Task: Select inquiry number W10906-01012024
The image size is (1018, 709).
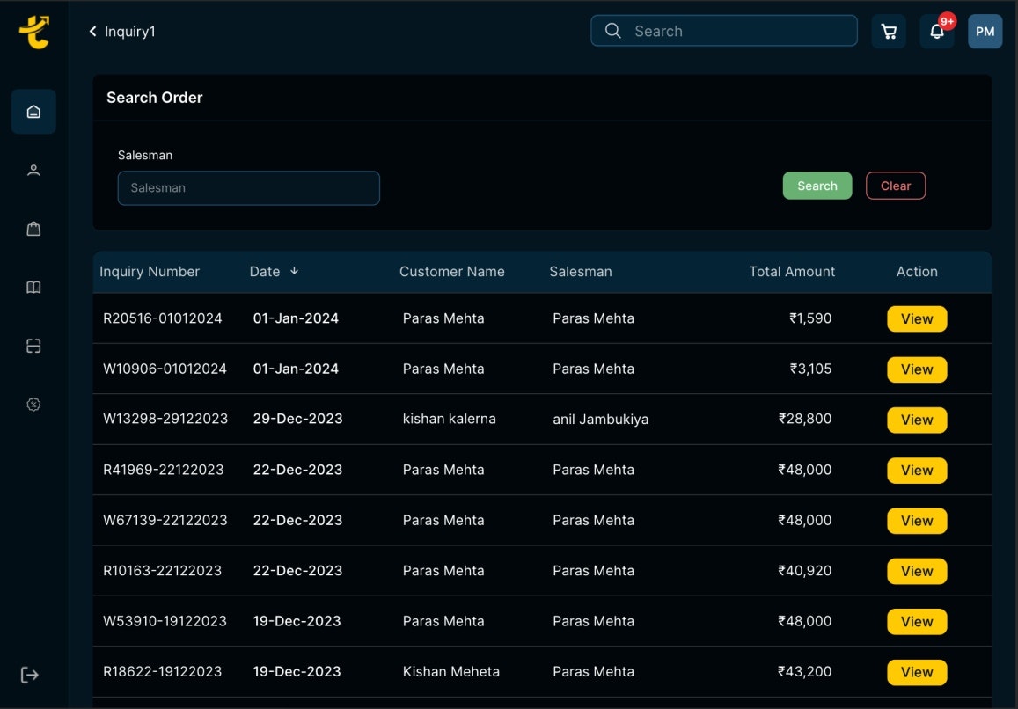Action: coord(165,369)
